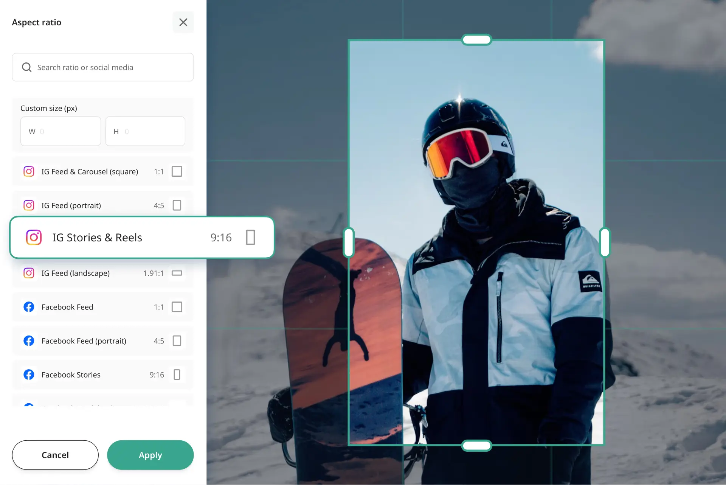Select the IG Stories & Reels option
Image resolution: width=726 pixels, height=485 pixels.
tap(113, 237)
